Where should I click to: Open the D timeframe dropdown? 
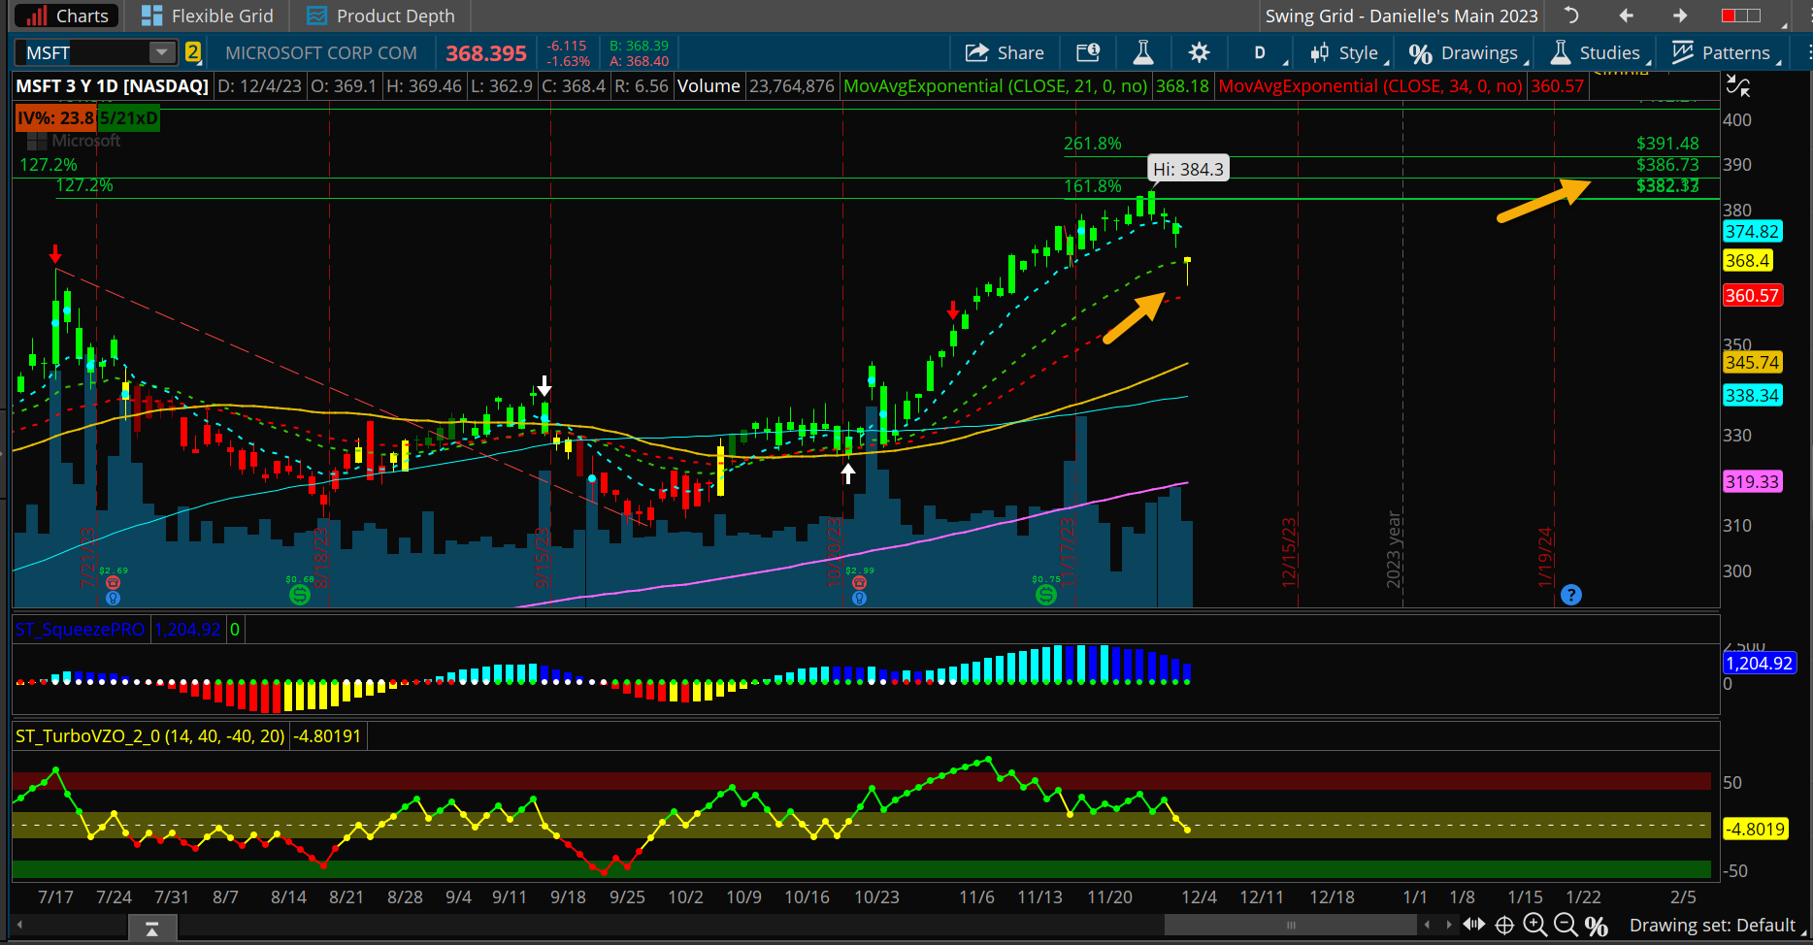(1260, 52)
